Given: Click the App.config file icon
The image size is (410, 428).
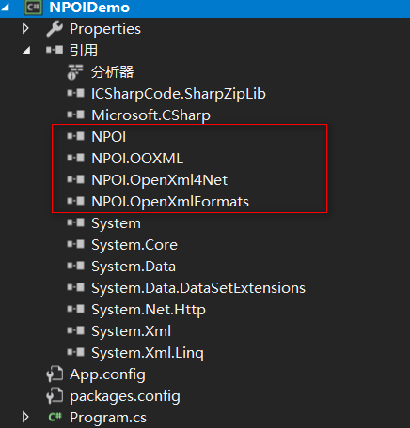Looking at the screenshot, I should (55, 374).
